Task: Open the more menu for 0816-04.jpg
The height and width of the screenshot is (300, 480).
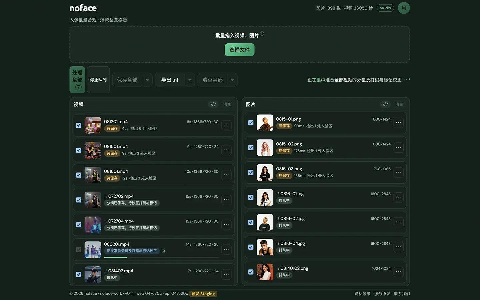Action: [x=398, y=247]
